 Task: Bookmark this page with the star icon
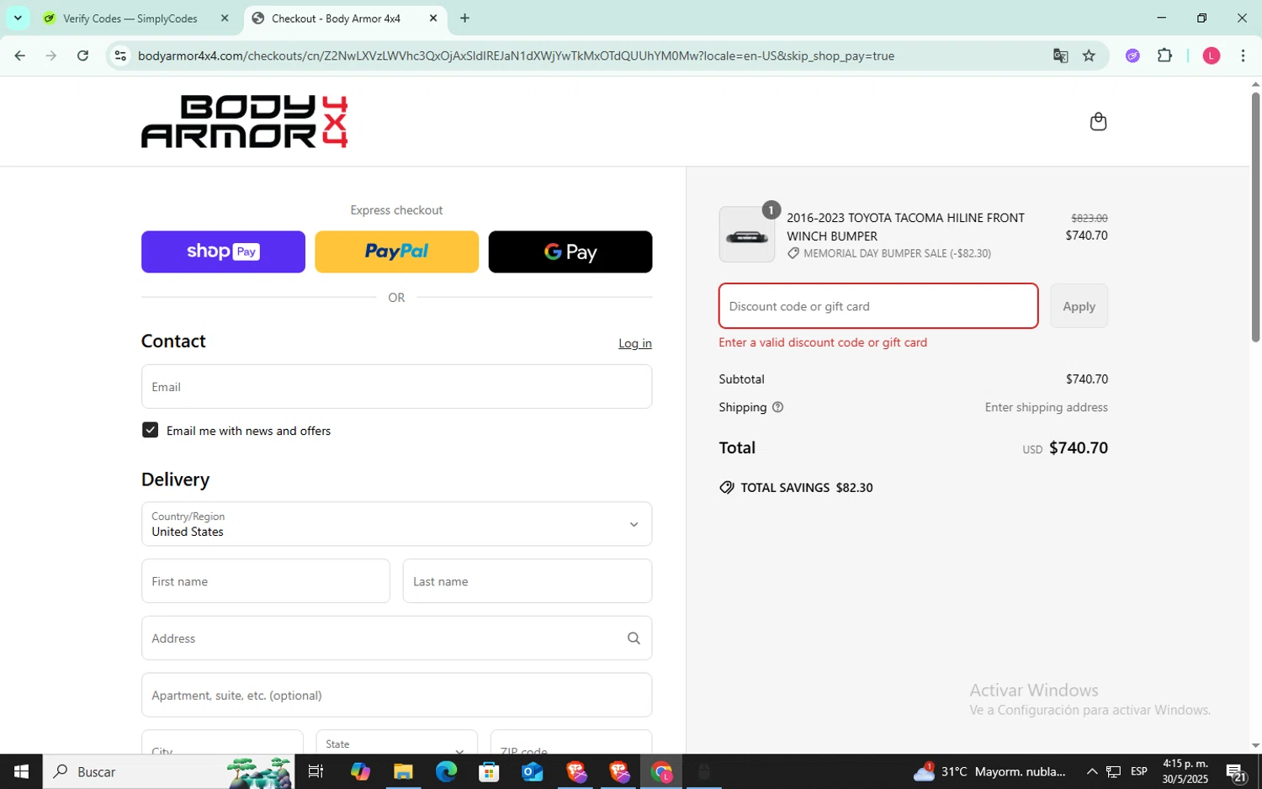[x=1089, y=56]
